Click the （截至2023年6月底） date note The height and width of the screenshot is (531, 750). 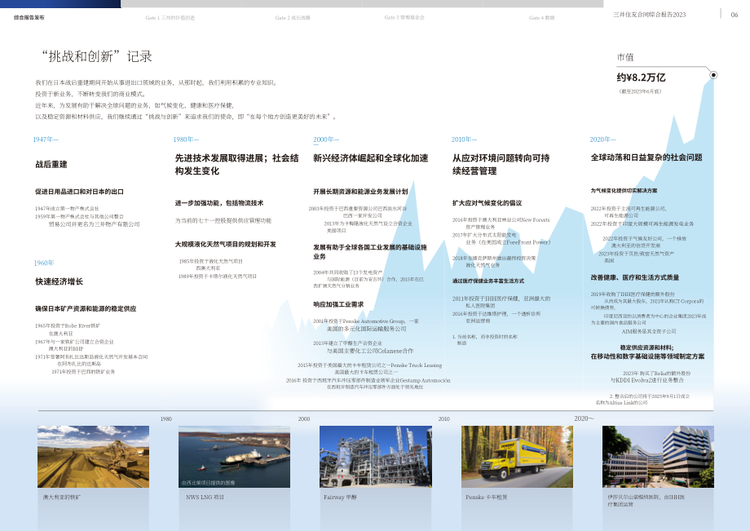coord(640,91)
